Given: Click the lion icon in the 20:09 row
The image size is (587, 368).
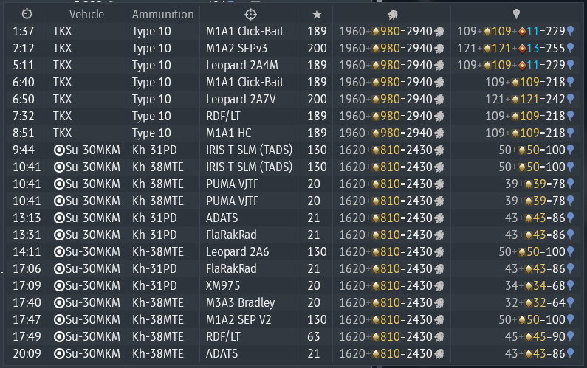Looking at the screenshot, I should (439, 353).
